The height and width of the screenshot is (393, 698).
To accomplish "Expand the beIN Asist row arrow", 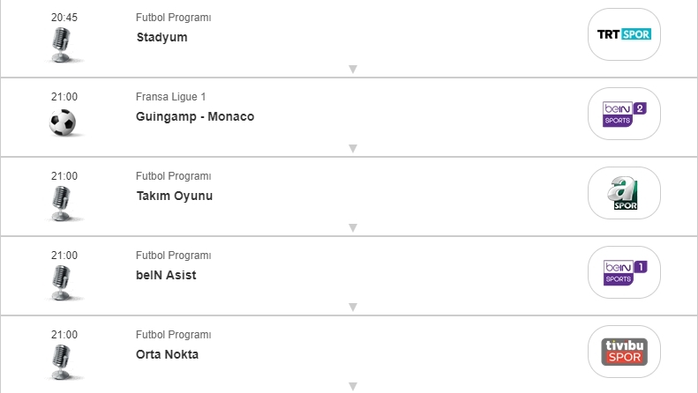I will click(x=352, y=308).
